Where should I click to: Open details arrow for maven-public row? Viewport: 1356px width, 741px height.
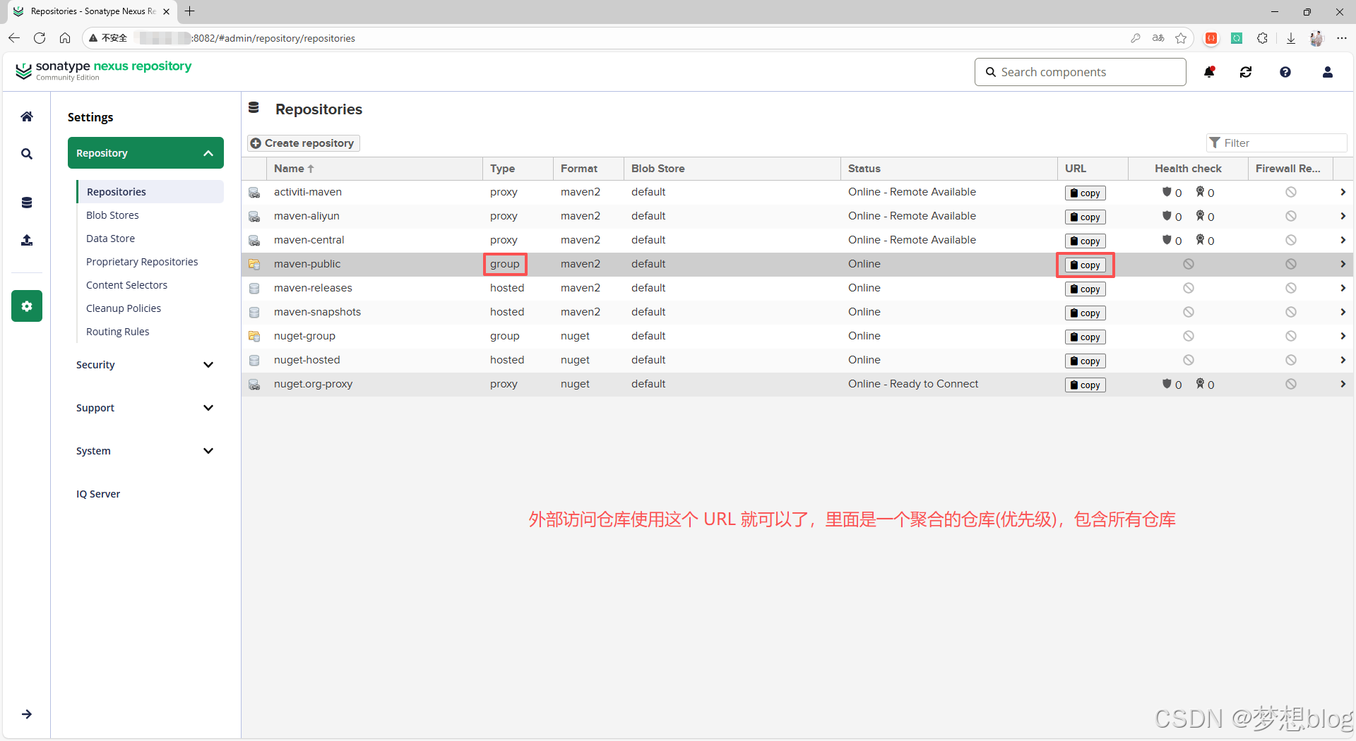coord(1343,264)
